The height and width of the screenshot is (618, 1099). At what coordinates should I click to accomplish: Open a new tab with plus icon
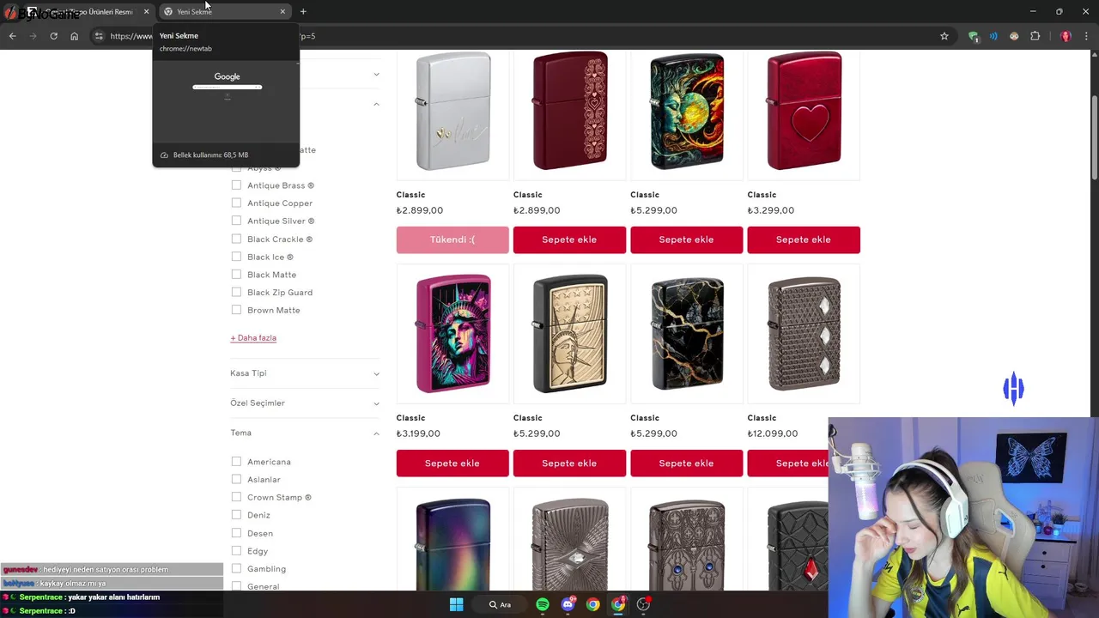tap(303, 11)
